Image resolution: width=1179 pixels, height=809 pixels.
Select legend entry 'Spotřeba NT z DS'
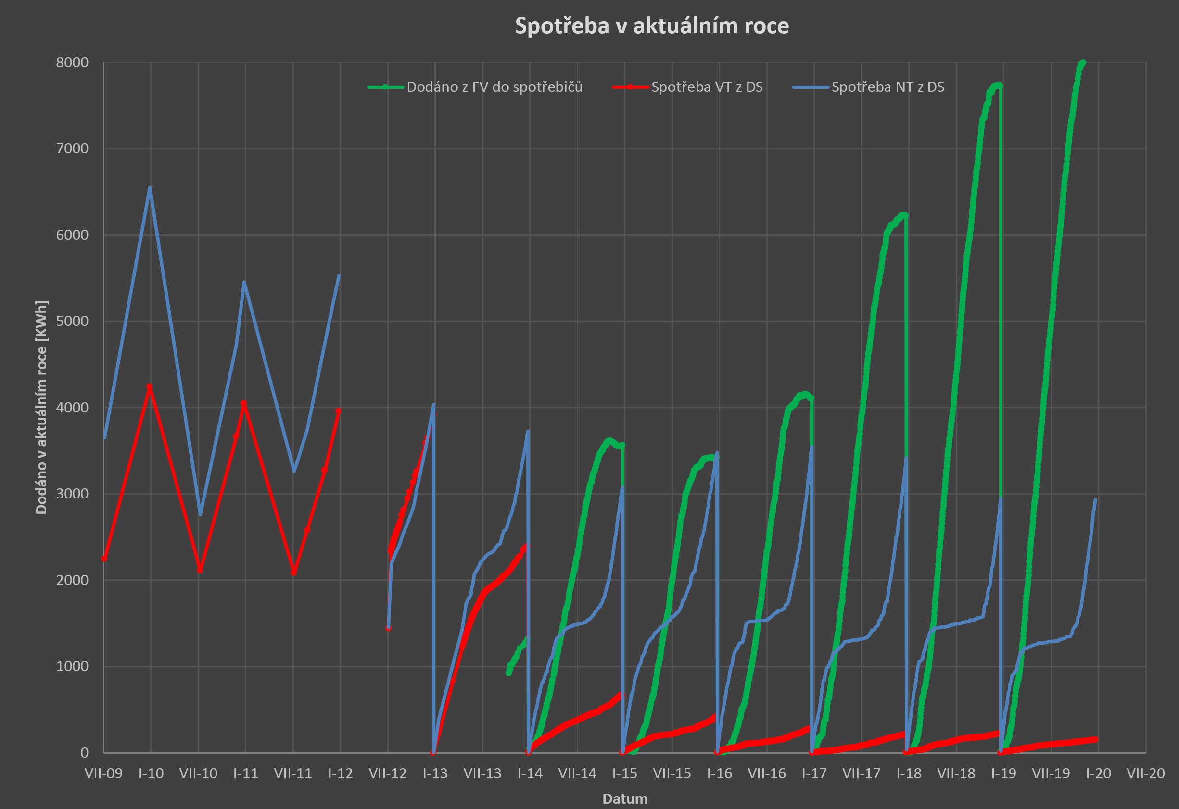887,87
